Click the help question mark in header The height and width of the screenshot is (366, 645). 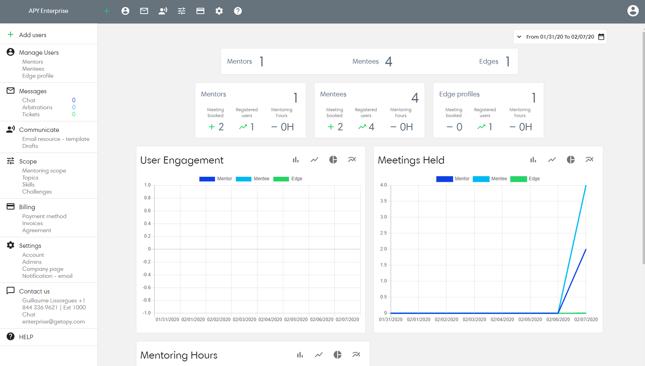click(x=238, y=11)
